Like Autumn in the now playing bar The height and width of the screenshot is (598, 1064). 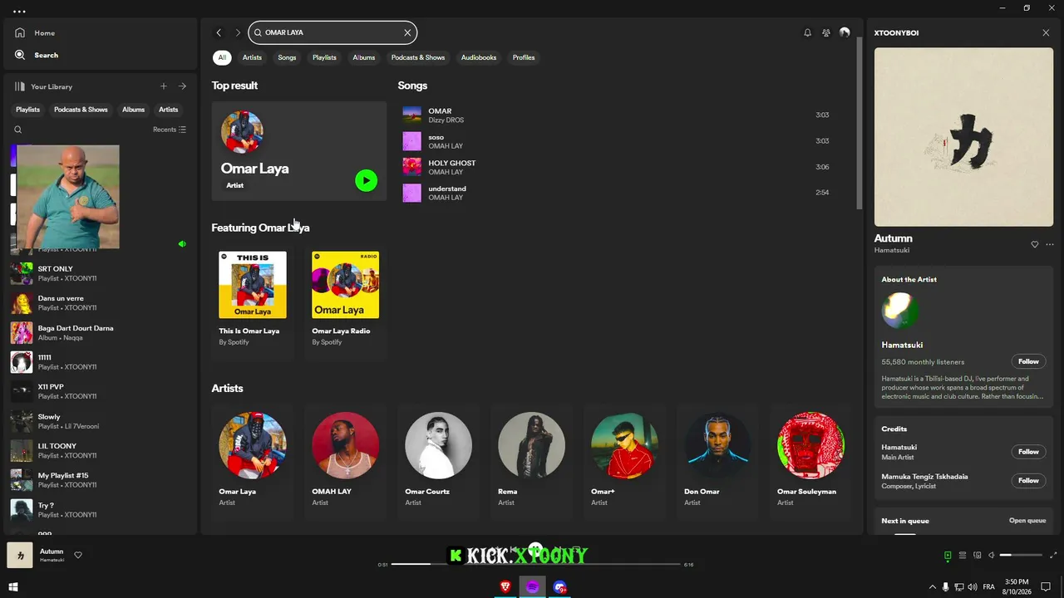point(78,555)
